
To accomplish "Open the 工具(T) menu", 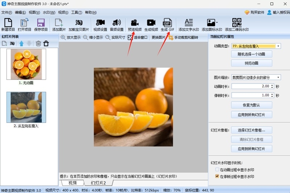I will pos(76,12).
